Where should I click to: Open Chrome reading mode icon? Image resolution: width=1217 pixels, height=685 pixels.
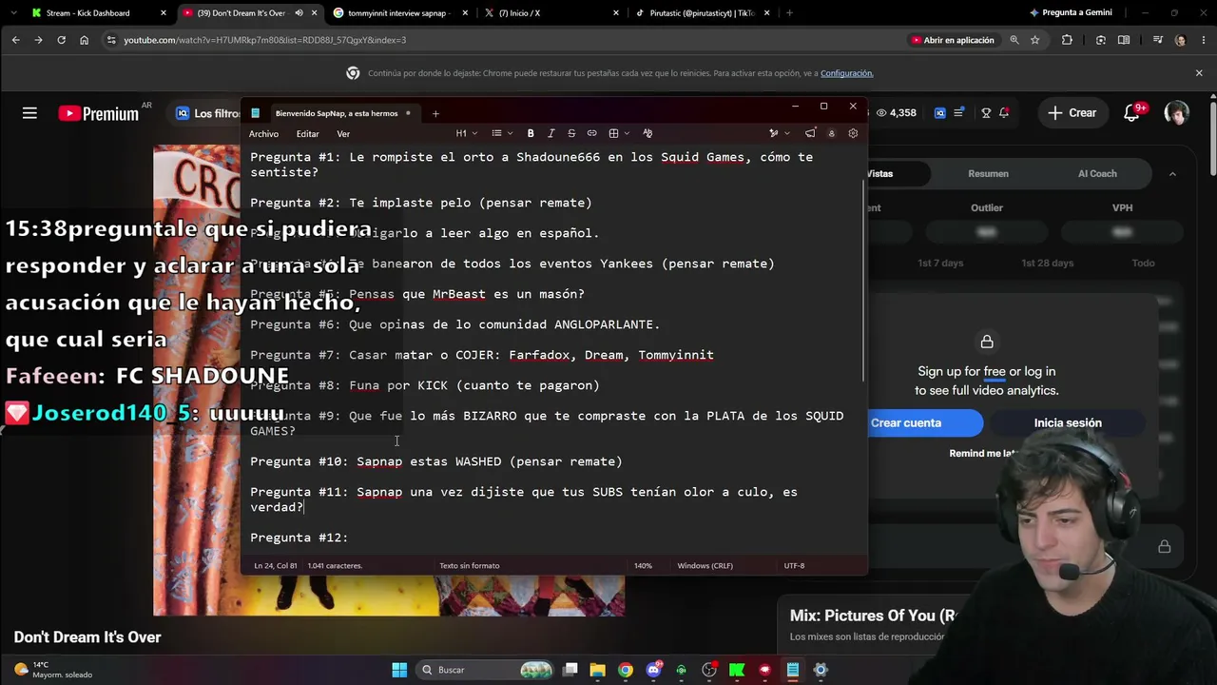pyautogui.click(x=1124, y=40)
